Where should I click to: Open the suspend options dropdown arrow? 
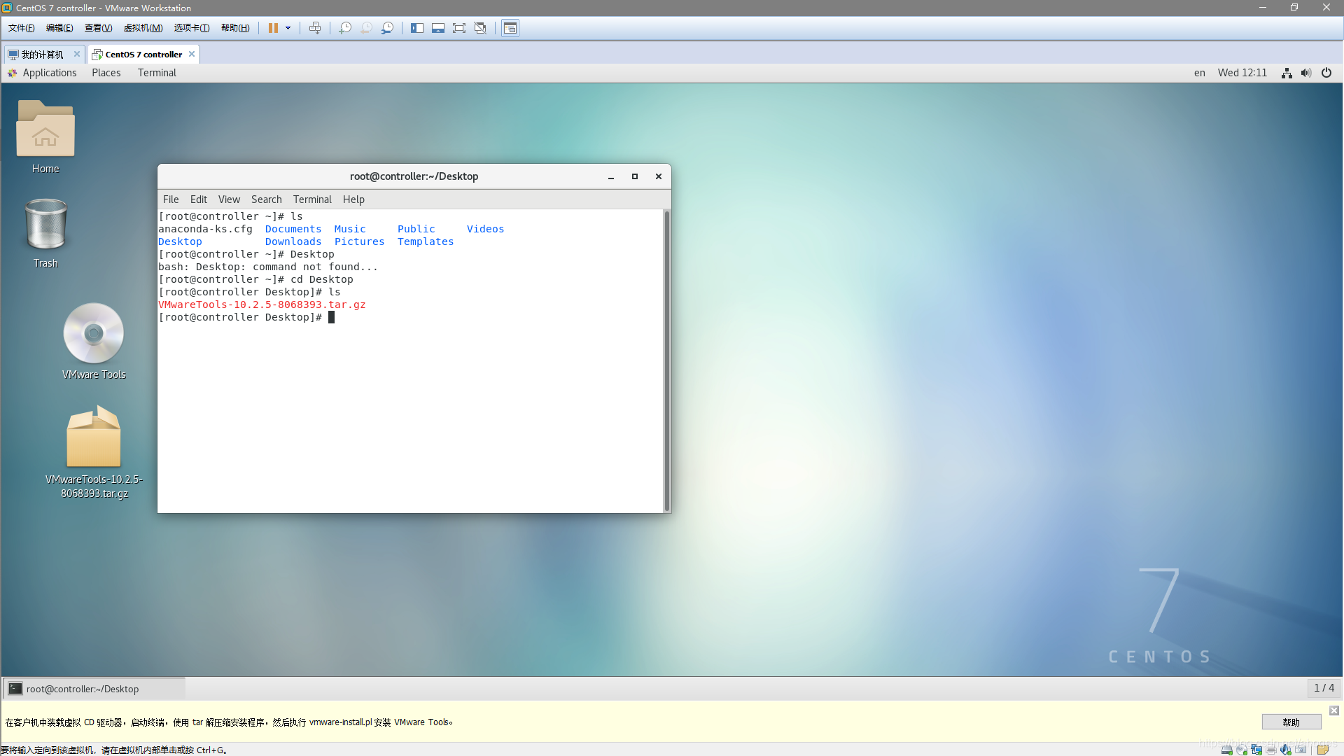[x=287, y=28]
